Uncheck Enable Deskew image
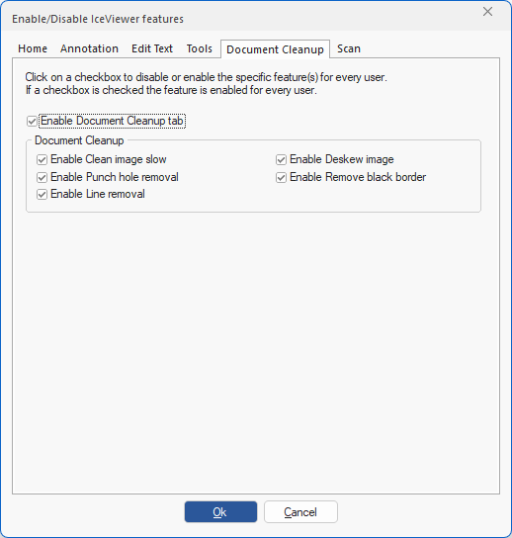 pos(282,159)
